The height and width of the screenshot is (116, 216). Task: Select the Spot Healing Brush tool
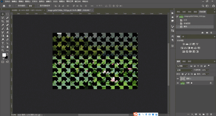[x=7, y=25]
